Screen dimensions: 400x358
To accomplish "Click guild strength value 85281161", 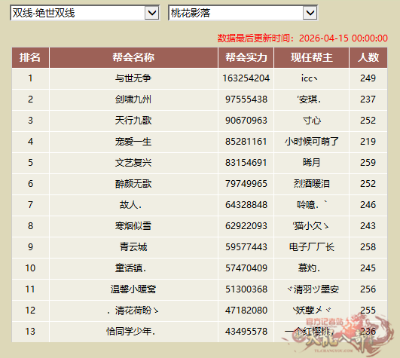I will tap(246, 142).
